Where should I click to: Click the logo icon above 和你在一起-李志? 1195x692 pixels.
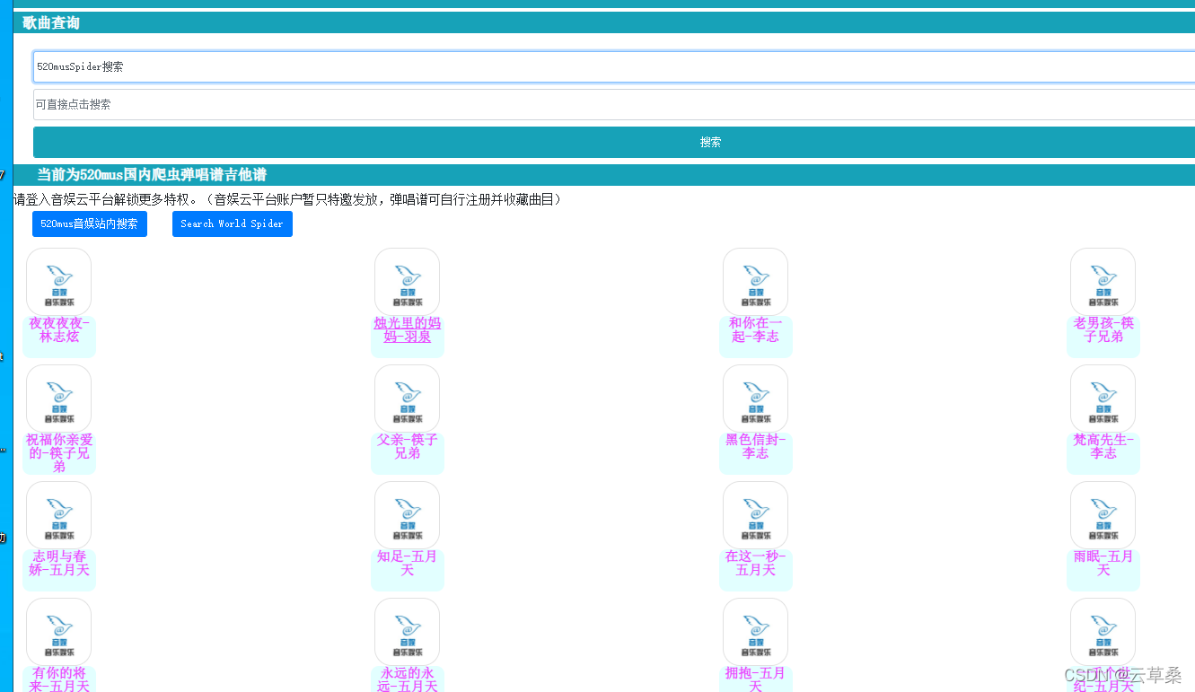(x=755, y=282)
